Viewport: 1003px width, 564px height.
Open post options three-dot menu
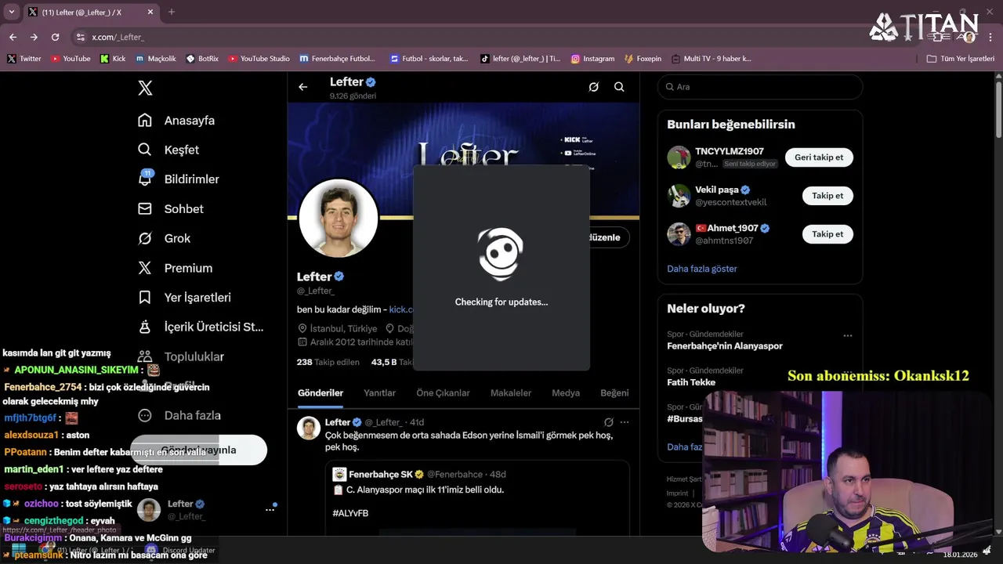pyautogui.click(x=625, y=422)
